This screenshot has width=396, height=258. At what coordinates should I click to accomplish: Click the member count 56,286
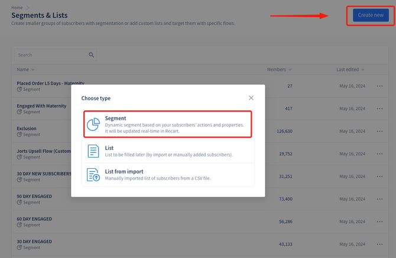(x=285, y=221)
